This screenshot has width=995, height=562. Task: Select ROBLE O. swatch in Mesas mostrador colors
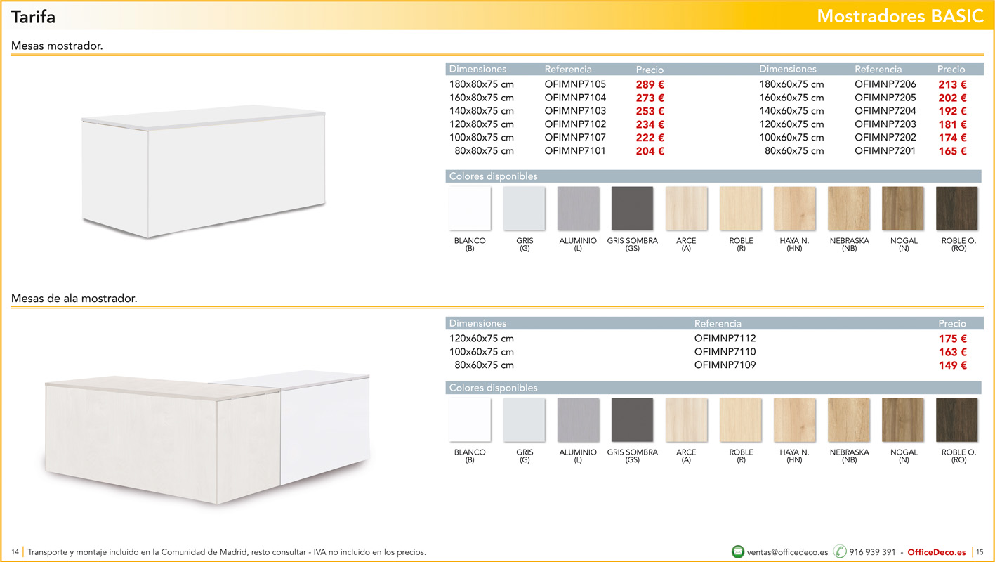coord(957,208)
